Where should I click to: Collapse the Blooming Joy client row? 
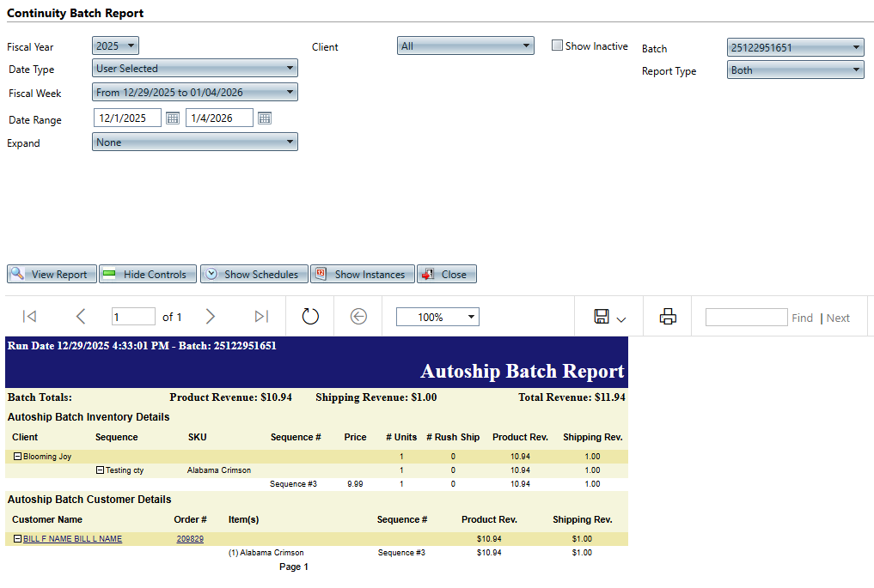(17, 457)
